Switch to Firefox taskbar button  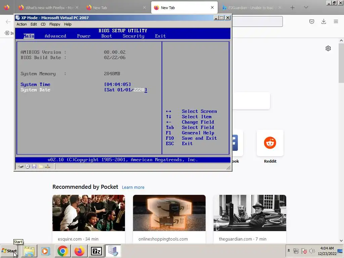(x=79, y=251)
